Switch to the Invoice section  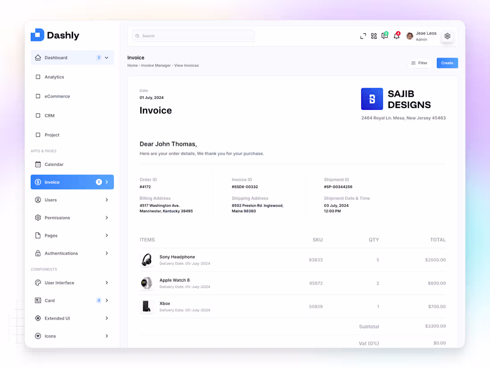(53, 182)
